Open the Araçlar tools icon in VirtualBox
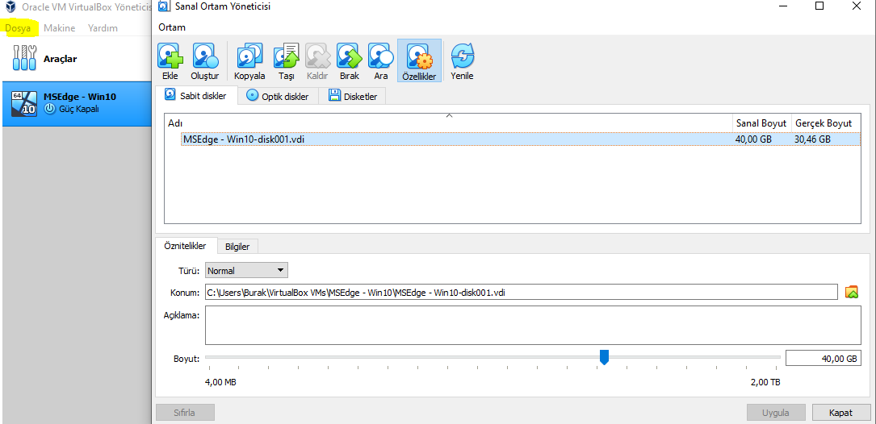The width and height of the screenshot is (876, 424). click(x=24, y=58)
